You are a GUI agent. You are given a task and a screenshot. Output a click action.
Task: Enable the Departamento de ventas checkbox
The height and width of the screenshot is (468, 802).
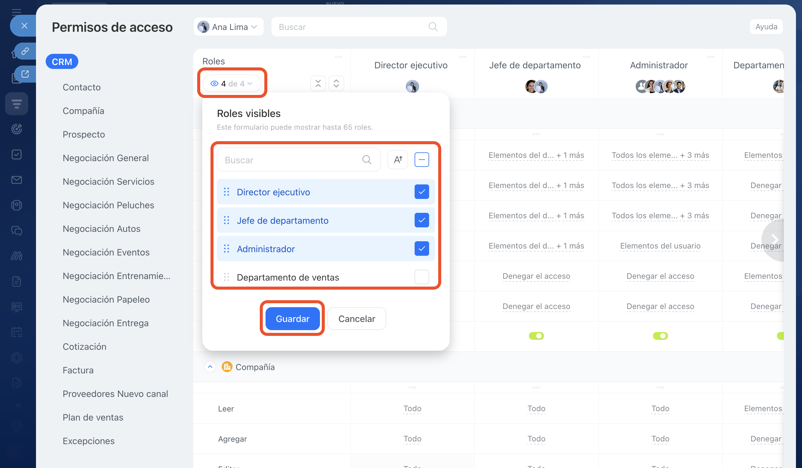point(421,277)
